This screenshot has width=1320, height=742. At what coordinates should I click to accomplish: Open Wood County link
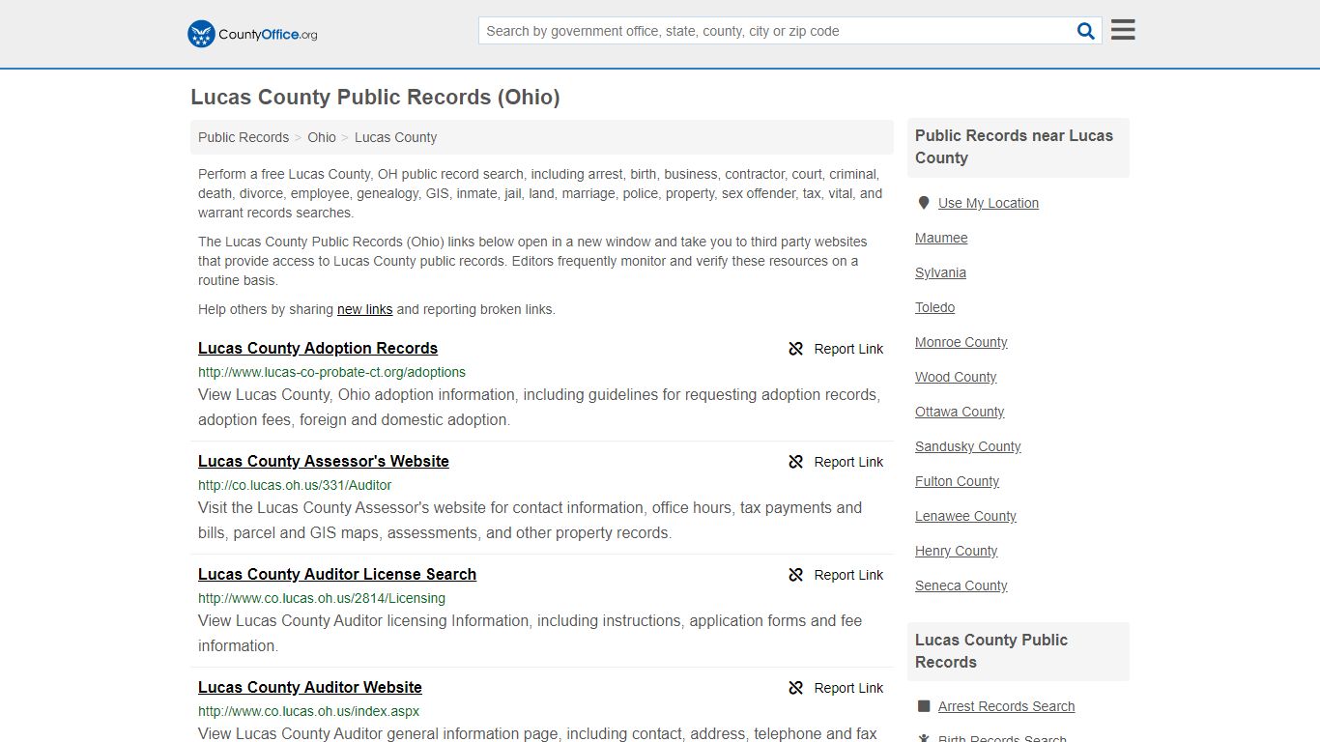(x=956, y=377)
